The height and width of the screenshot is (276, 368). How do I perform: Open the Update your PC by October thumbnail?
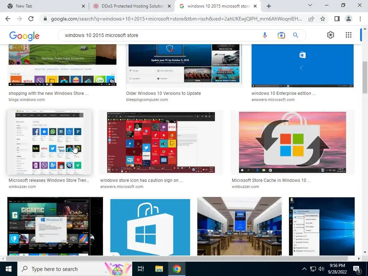click(184, 64)
